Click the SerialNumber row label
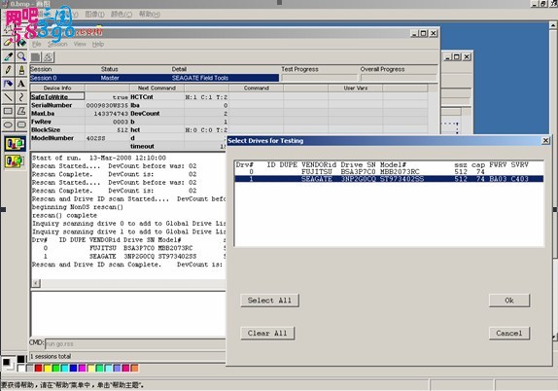Screen dimensions: 558x391 [x=52, y=105]
